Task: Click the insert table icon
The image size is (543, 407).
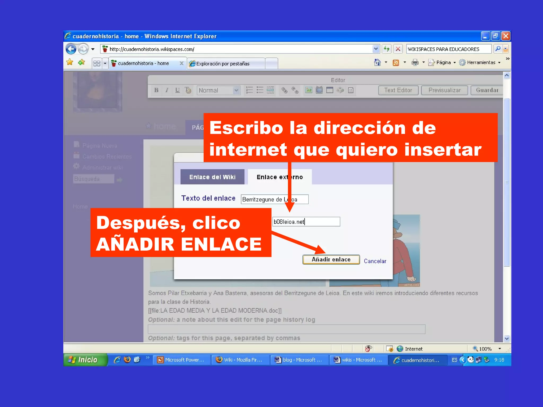Action: (x=330, y=90)
